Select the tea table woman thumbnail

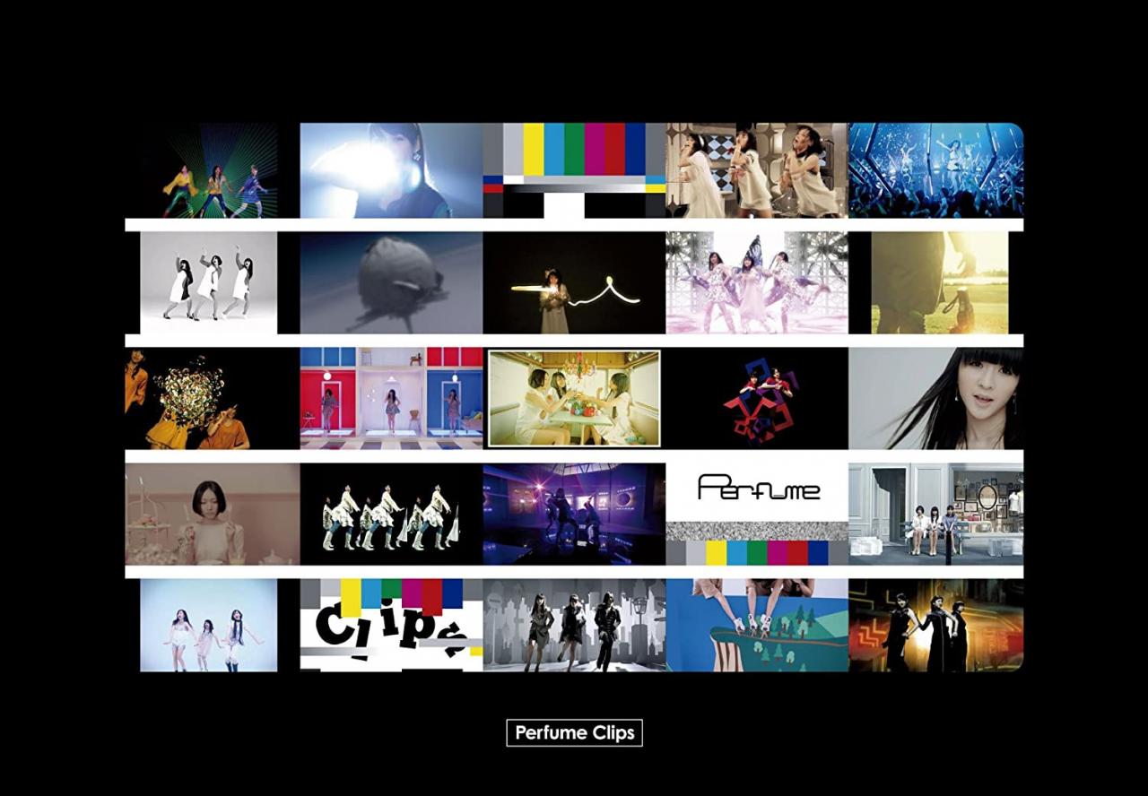[x=213, y=514]
